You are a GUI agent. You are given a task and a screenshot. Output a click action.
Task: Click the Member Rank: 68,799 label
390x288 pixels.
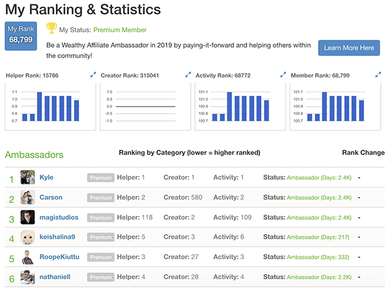(320, 75)
